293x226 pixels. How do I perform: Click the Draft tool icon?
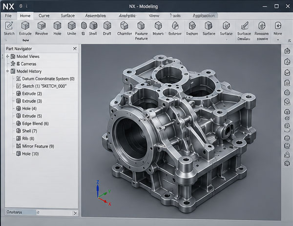(107, 28)
